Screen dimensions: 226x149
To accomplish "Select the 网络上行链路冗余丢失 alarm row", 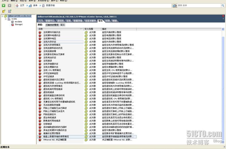I will click(87, 111).
